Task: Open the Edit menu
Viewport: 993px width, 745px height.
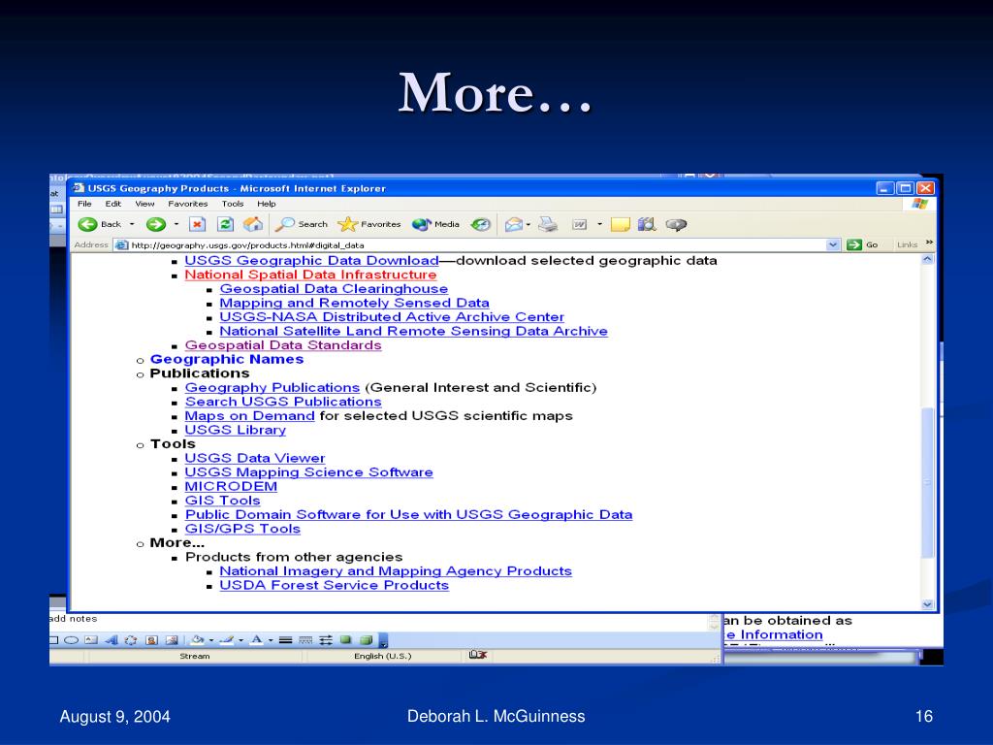Action: [x=113, y=204]
